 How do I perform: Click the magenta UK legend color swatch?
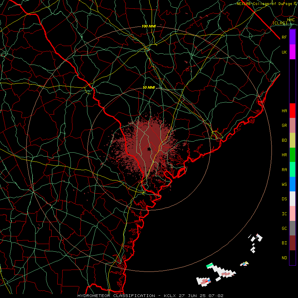(292, 52)
